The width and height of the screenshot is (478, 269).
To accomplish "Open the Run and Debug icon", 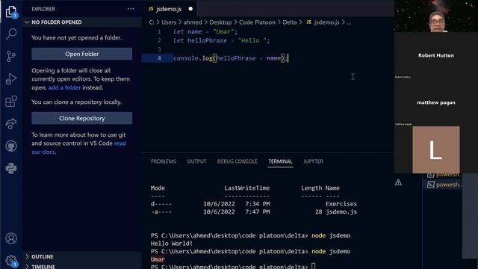I will click(x=11, y=78).
